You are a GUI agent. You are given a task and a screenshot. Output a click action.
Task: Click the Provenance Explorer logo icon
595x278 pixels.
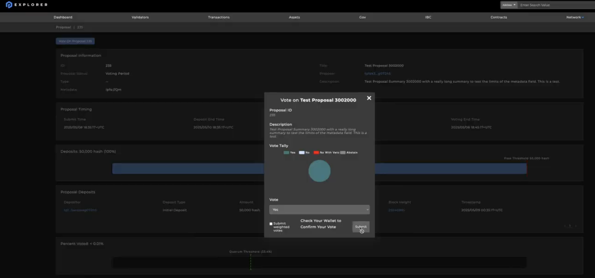click(9, 5)
